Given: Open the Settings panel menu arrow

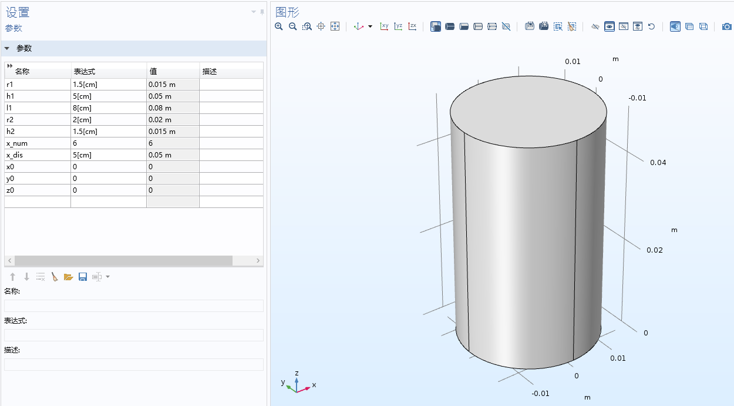Looking at the screenshot, I should tap(254, 12).
